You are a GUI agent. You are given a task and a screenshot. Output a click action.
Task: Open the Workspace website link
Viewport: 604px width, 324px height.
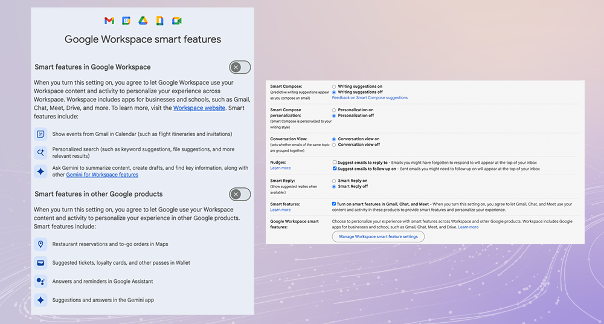(x=199, y=108)
